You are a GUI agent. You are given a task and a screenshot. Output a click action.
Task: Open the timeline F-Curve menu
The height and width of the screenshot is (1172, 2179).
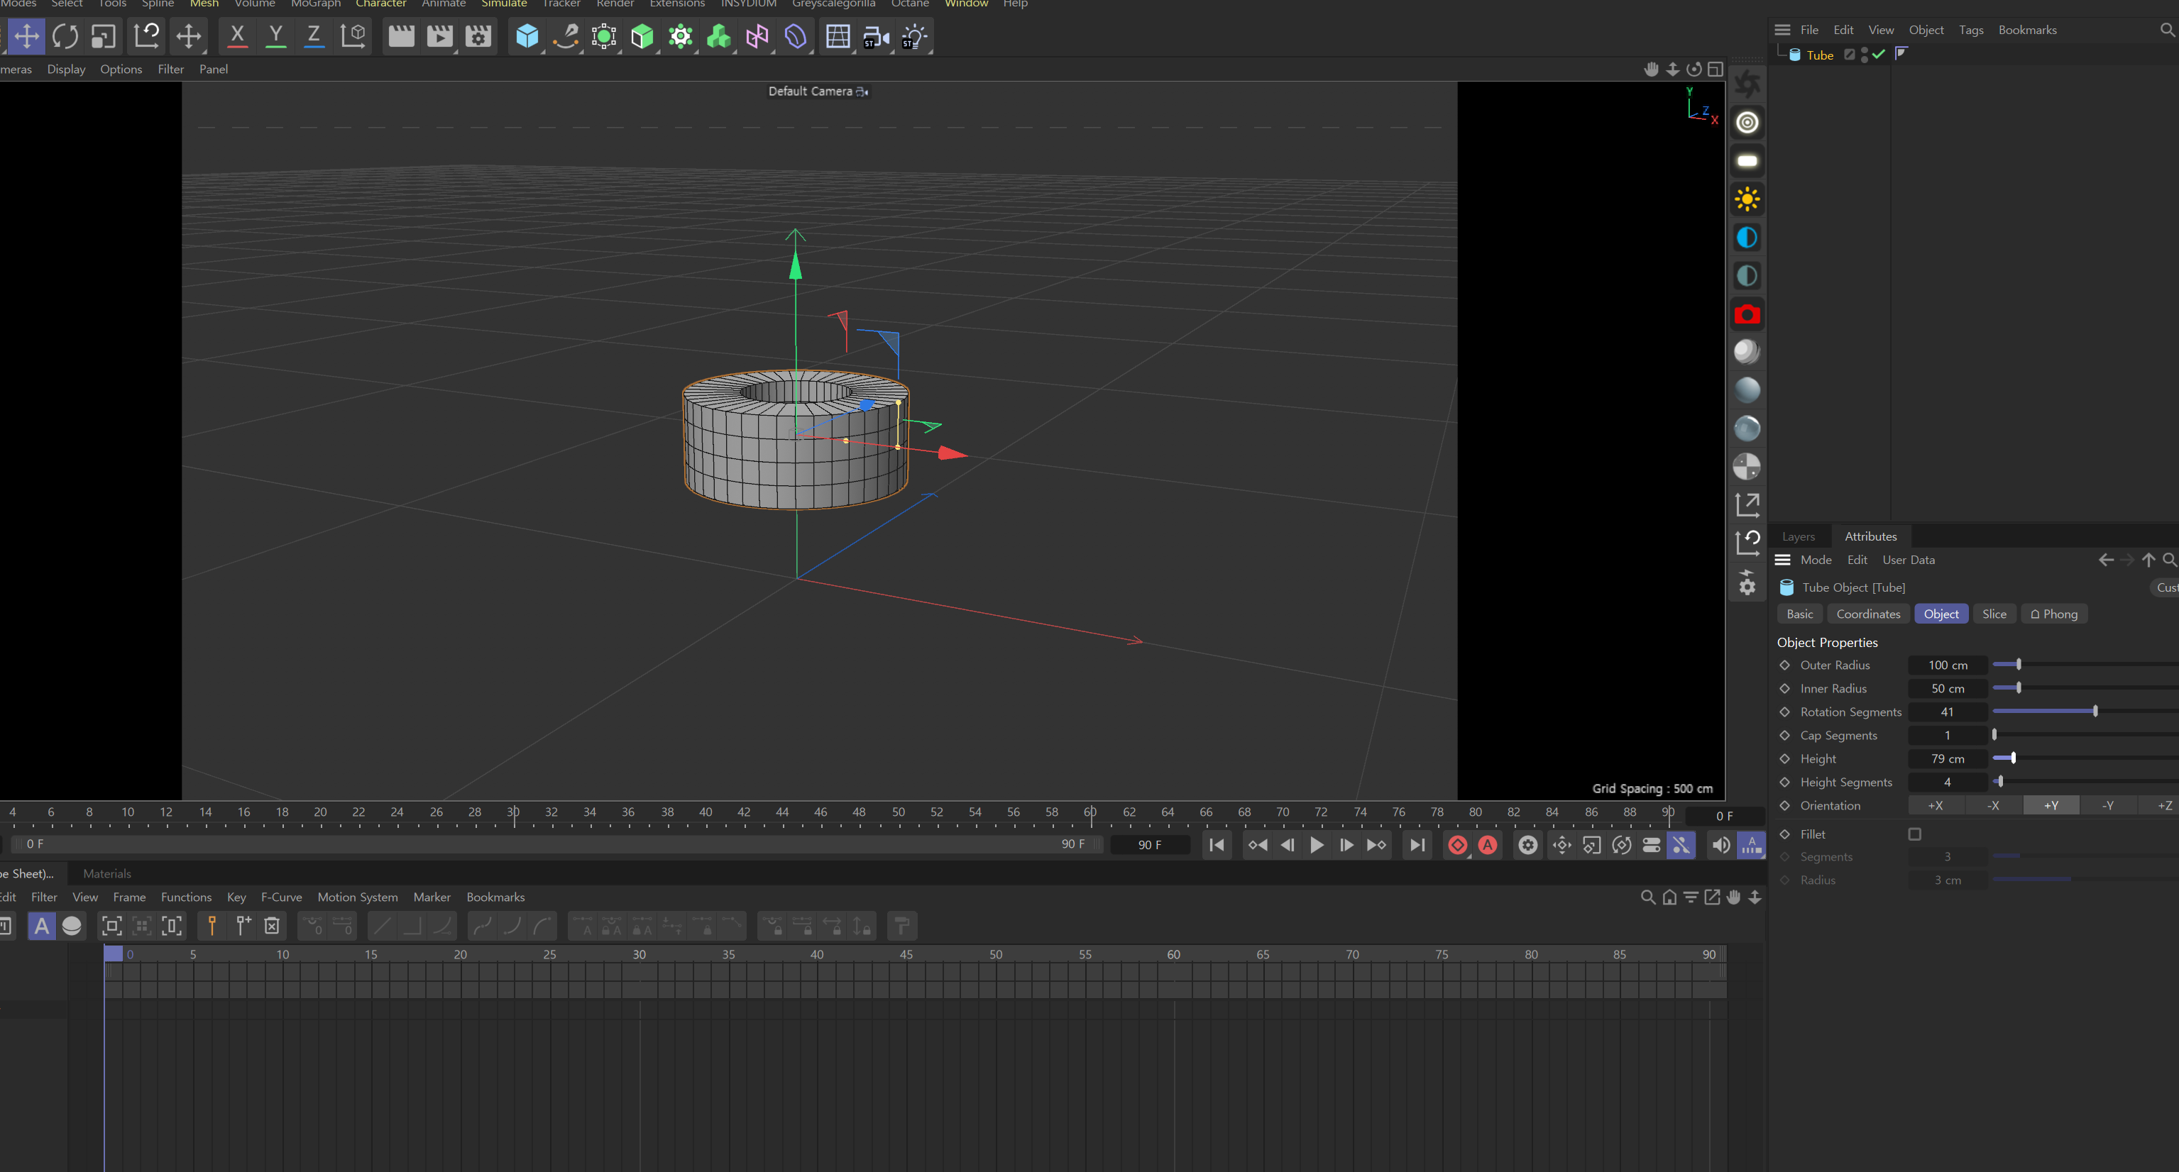click(x=281, y=897)
